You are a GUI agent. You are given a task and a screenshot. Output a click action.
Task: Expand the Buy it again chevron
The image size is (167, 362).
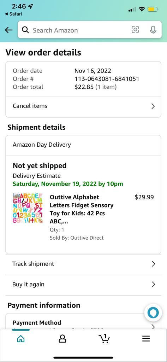pyautogui.click(x=153, y=285)
